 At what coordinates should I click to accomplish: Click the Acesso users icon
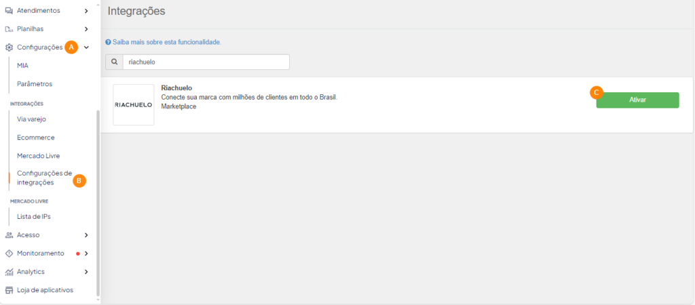coord(8,235)
